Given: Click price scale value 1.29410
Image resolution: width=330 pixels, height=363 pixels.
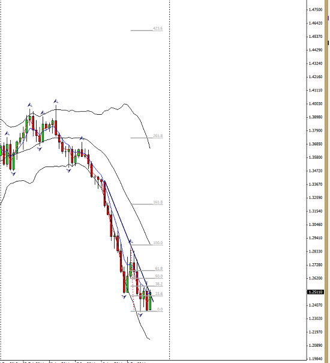Looking at the screenshot, I should pyautogui.click(x=316, y=238).
